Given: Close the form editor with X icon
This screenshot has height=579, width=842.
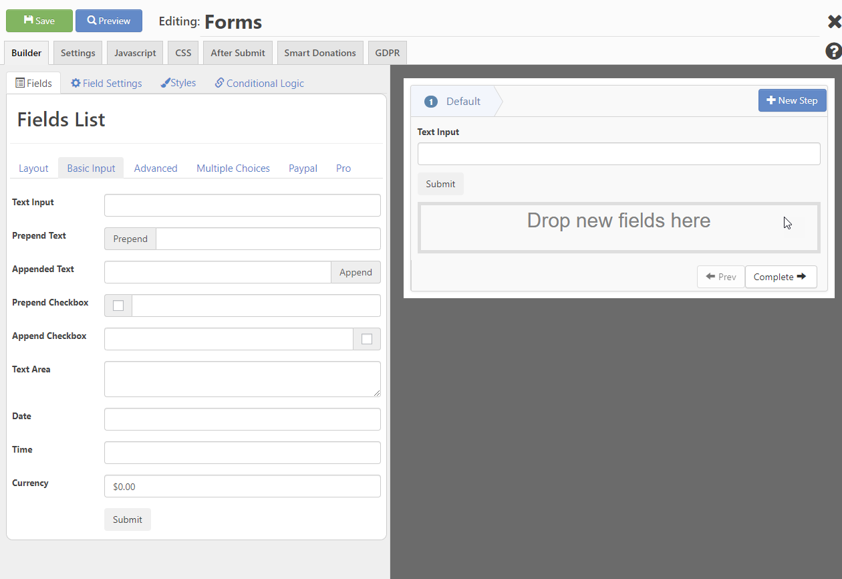Looking at the screenshot, I should coord(834,22).
